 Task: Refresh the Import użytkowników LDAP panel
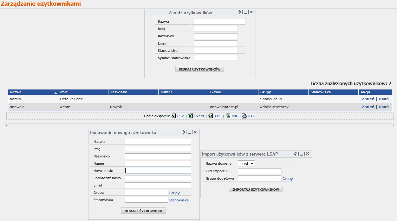[x=296, y=154]
